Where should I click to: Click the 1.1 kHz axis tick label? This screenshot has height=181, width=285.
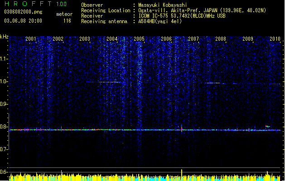4,59
